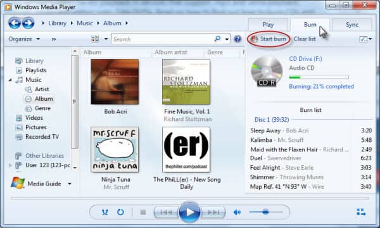Open the CD Drive (F:) link
380x228 pixels.
click(x=306, y=59)
